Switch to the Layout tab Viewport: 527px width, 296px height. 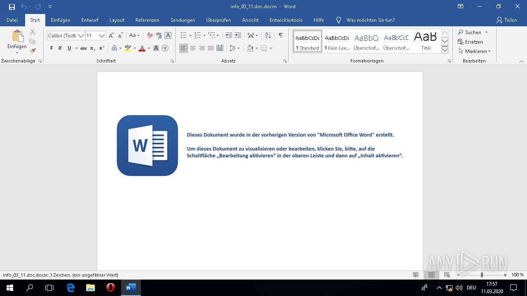pos(117,20)
